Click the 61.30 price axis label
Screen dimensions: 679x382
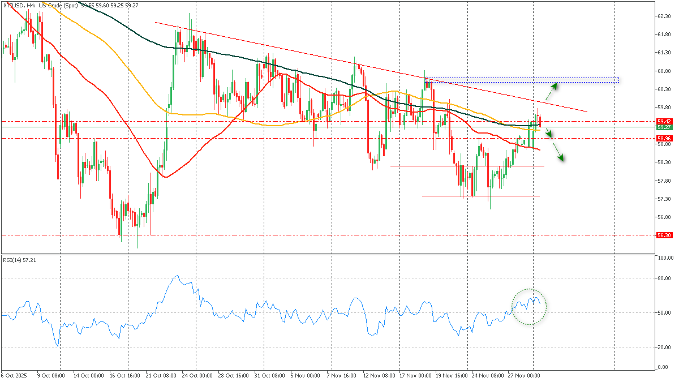pyautogui.click(x=664, y=53)
